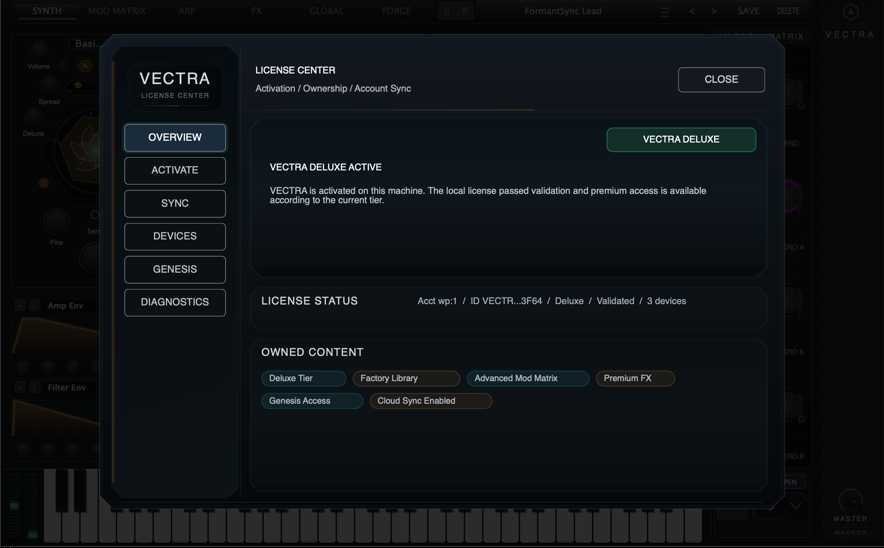884x548 pixels.
Task: Adjust the Volume knob in background synth
Action: 39,51
